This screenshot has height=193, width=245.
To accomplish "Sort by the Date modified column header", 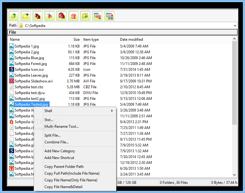I will (x=136, y=40).
